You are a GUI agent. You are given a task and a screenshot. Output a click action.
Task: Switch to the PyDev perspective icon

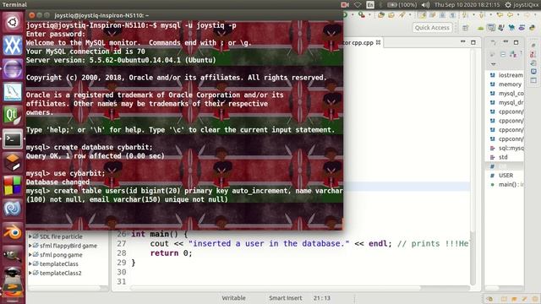[532, 28]
